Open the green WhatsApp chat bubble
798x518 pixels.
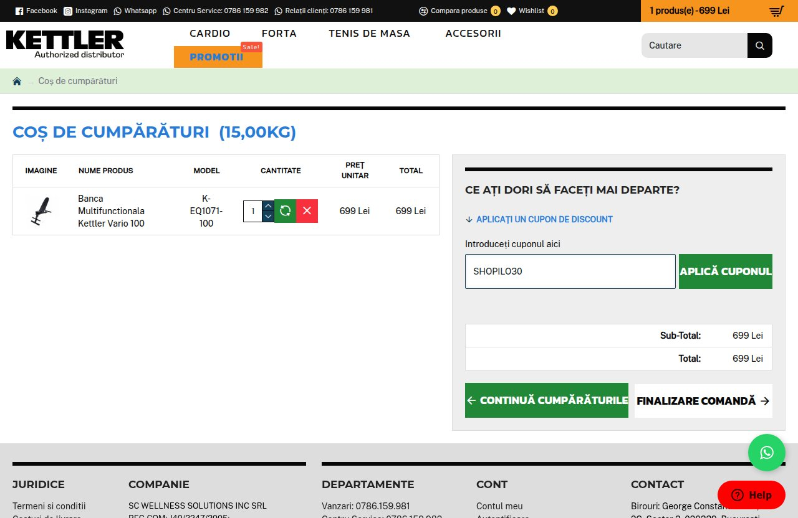pyautogui.click(x=767, y=453)
